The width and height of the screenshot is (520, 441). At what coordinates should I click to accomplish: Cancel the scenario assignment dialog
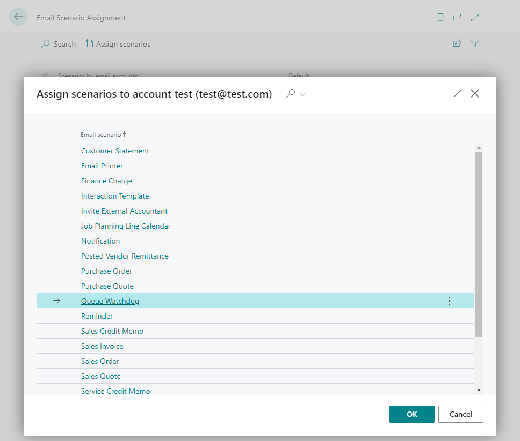click(x=460, y=414)
